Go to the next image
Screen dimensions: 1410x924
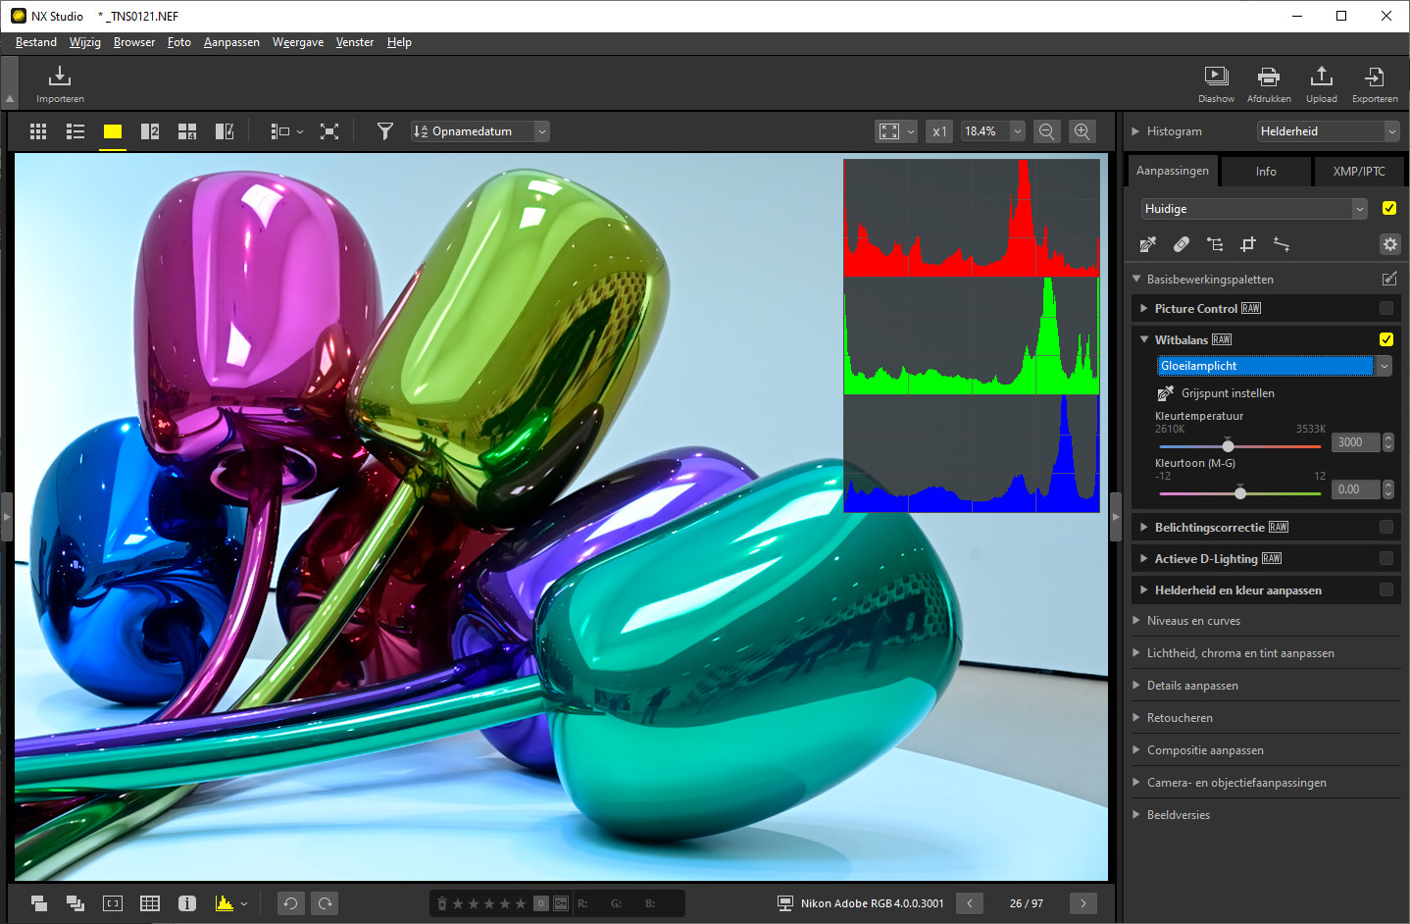[1083, 903]
